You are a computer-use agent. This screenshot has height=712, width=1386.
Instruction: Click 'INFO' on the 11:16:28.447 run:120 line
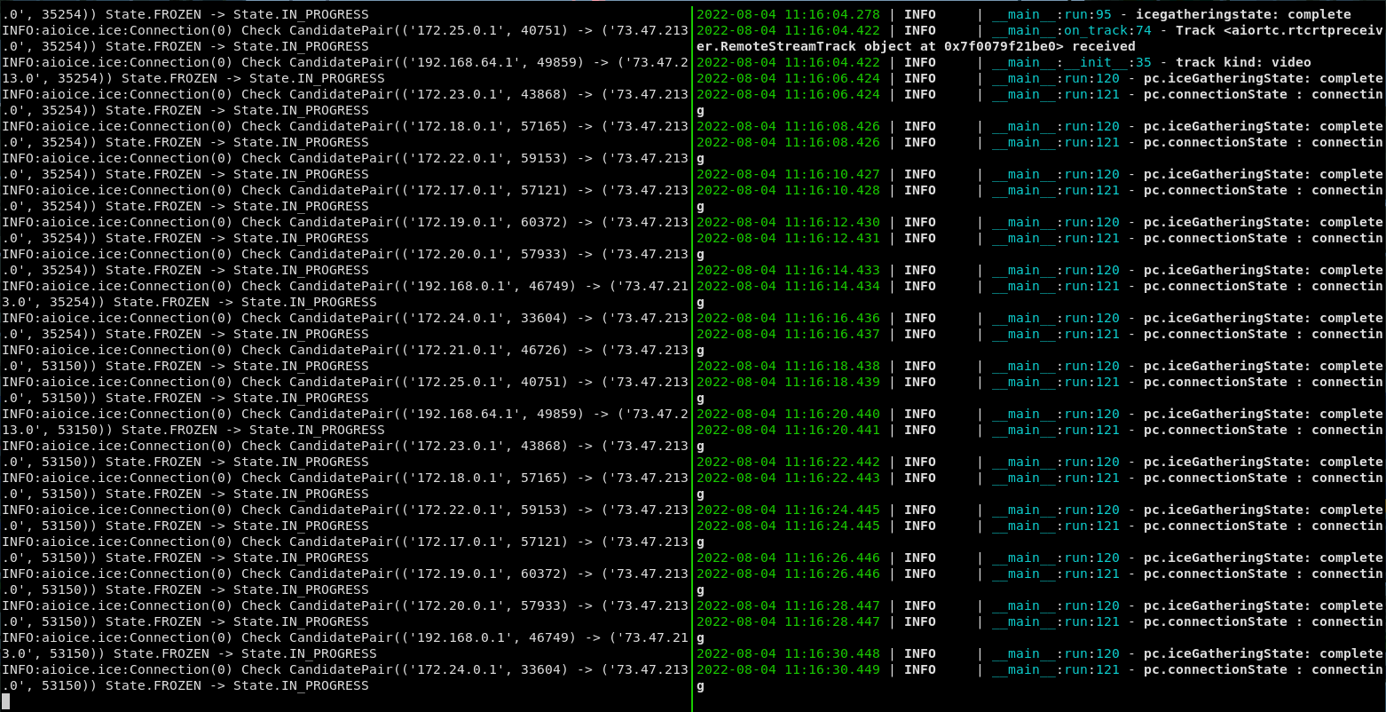click(920, 605)
